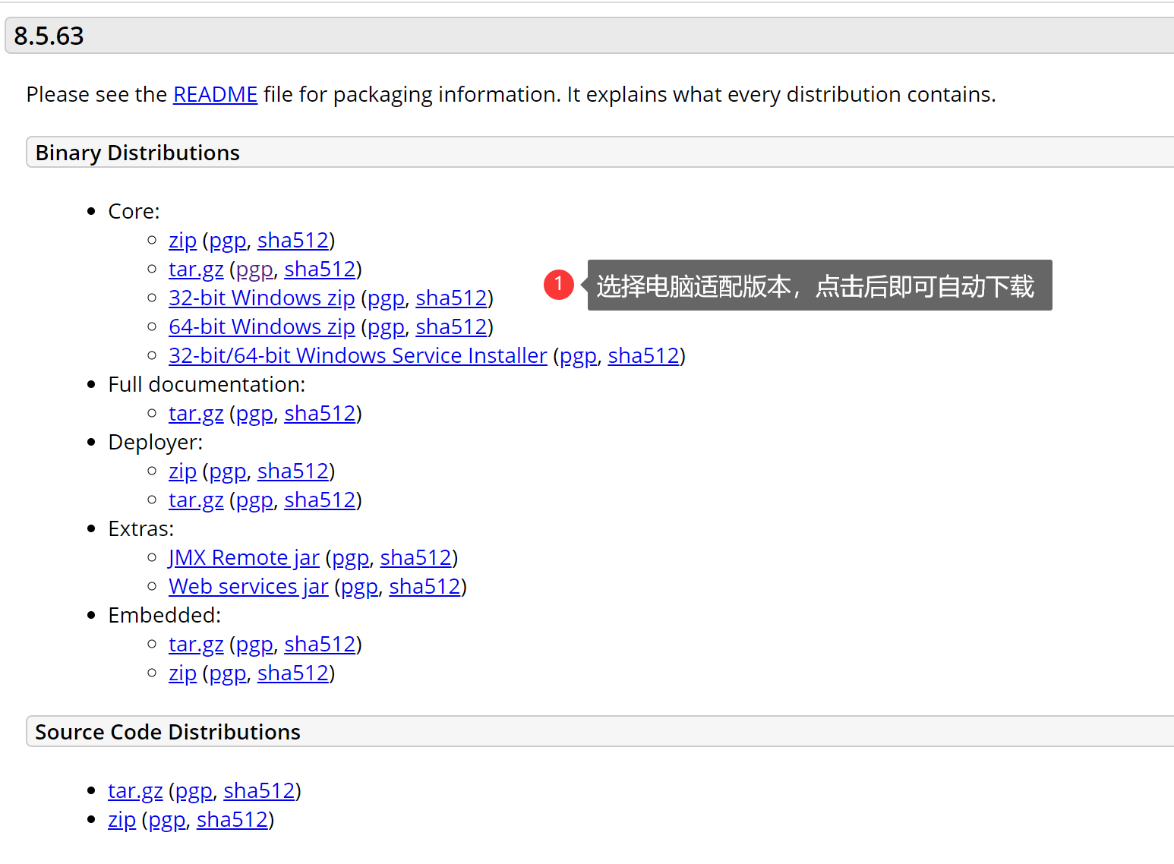Select the 'Core:' list label

[134, 212]
